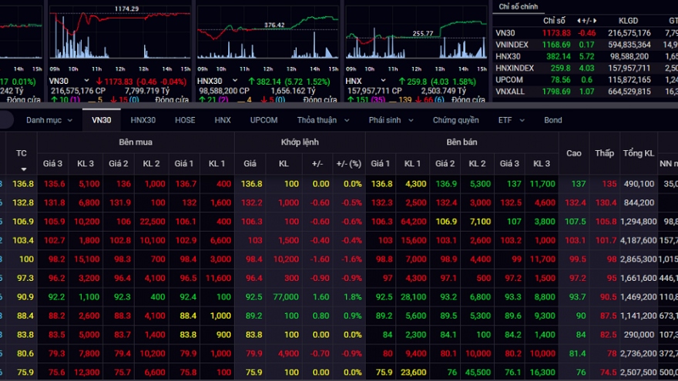Viewport: 678px width, 381px height.
Task: Switch to the HNX30 tab
Action: coord(143,120)
